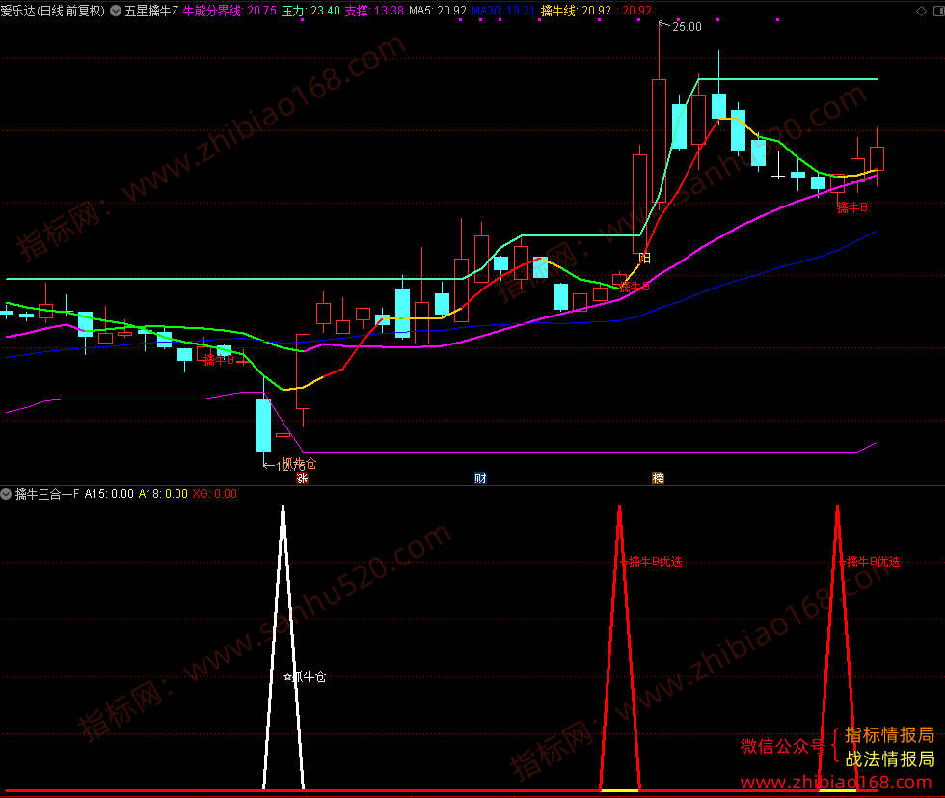
Task: Click the white ☆抓牛仓 signal label
Action: pos(305,676)
